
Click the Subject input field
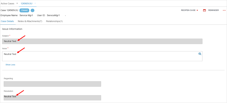tap(102, 41)
